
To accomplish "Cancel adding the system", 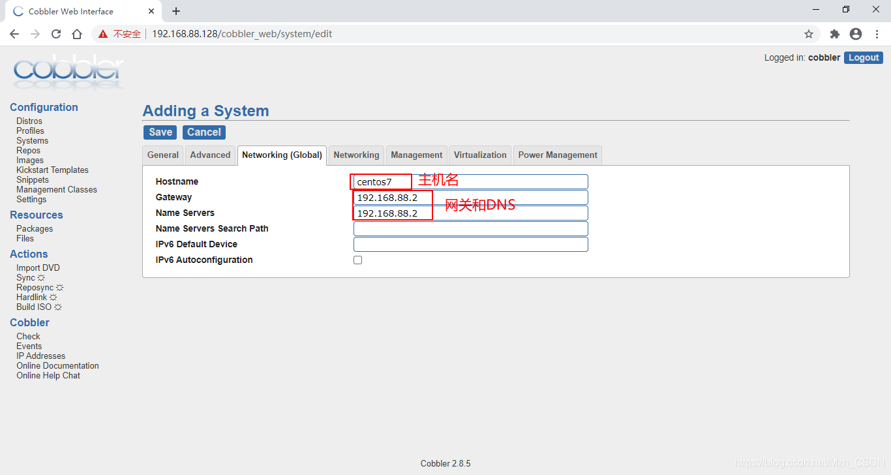I will coord(204,132).
